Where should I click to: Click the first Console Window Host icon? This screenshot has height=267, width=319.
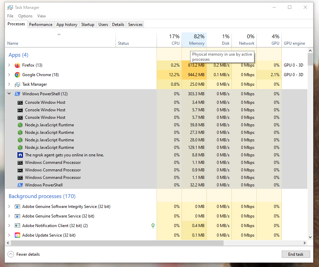click(20, 102)
